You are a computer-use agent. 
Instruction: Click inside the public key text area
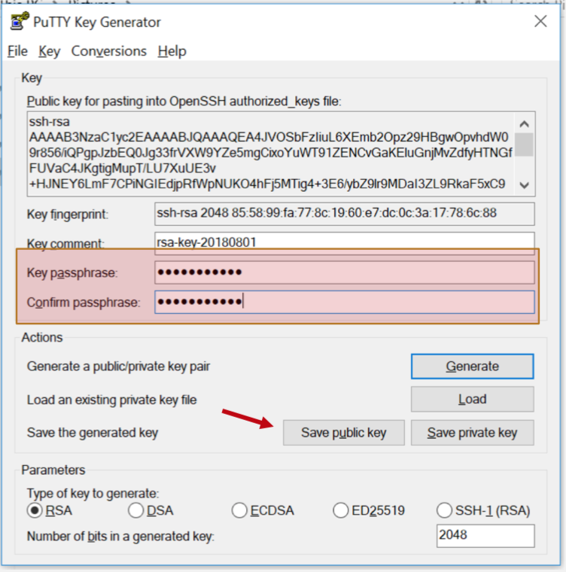tap(271, 152)
